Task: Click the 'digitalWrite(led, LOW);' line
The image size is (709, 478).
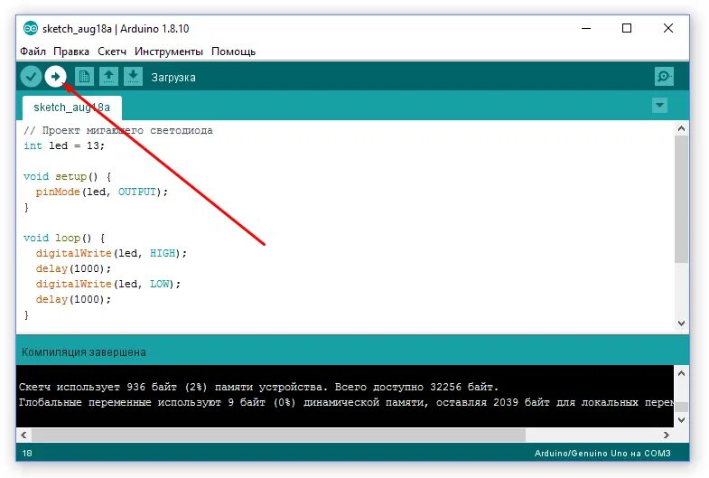Action: click(x=108, y=284)
